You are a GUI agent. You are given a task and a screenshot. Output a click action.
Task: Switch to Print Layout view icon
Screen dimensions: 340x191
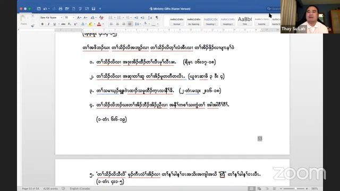(x=251, y=189)
